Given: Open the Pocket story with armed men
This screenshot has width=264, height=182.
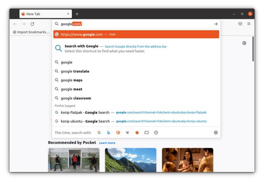Looking at the screenshot, I should point(74,160).
